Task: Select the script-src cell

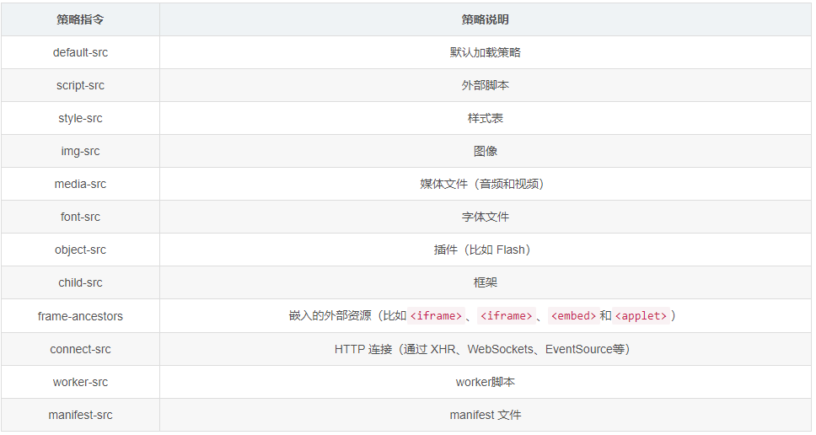Action: pyautogui.click(x=80, y=85)
